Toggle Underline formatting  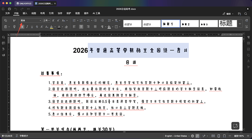(x=32, y=27)
